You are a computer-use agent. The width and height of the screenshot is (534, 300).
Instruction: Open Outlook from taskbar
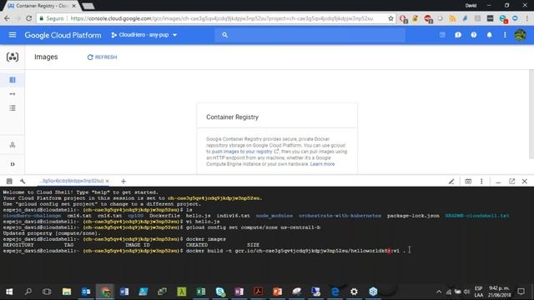(86, 292)
